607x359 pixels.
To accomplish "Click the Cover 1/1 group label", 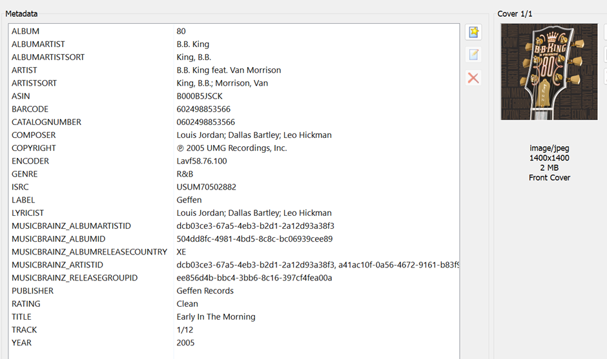I will [515, 14].
